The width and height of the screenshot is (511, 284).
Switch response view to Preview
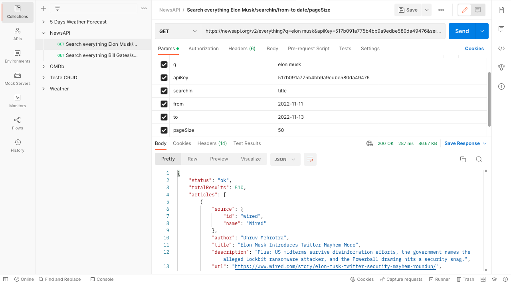click(x=219, y=159)
